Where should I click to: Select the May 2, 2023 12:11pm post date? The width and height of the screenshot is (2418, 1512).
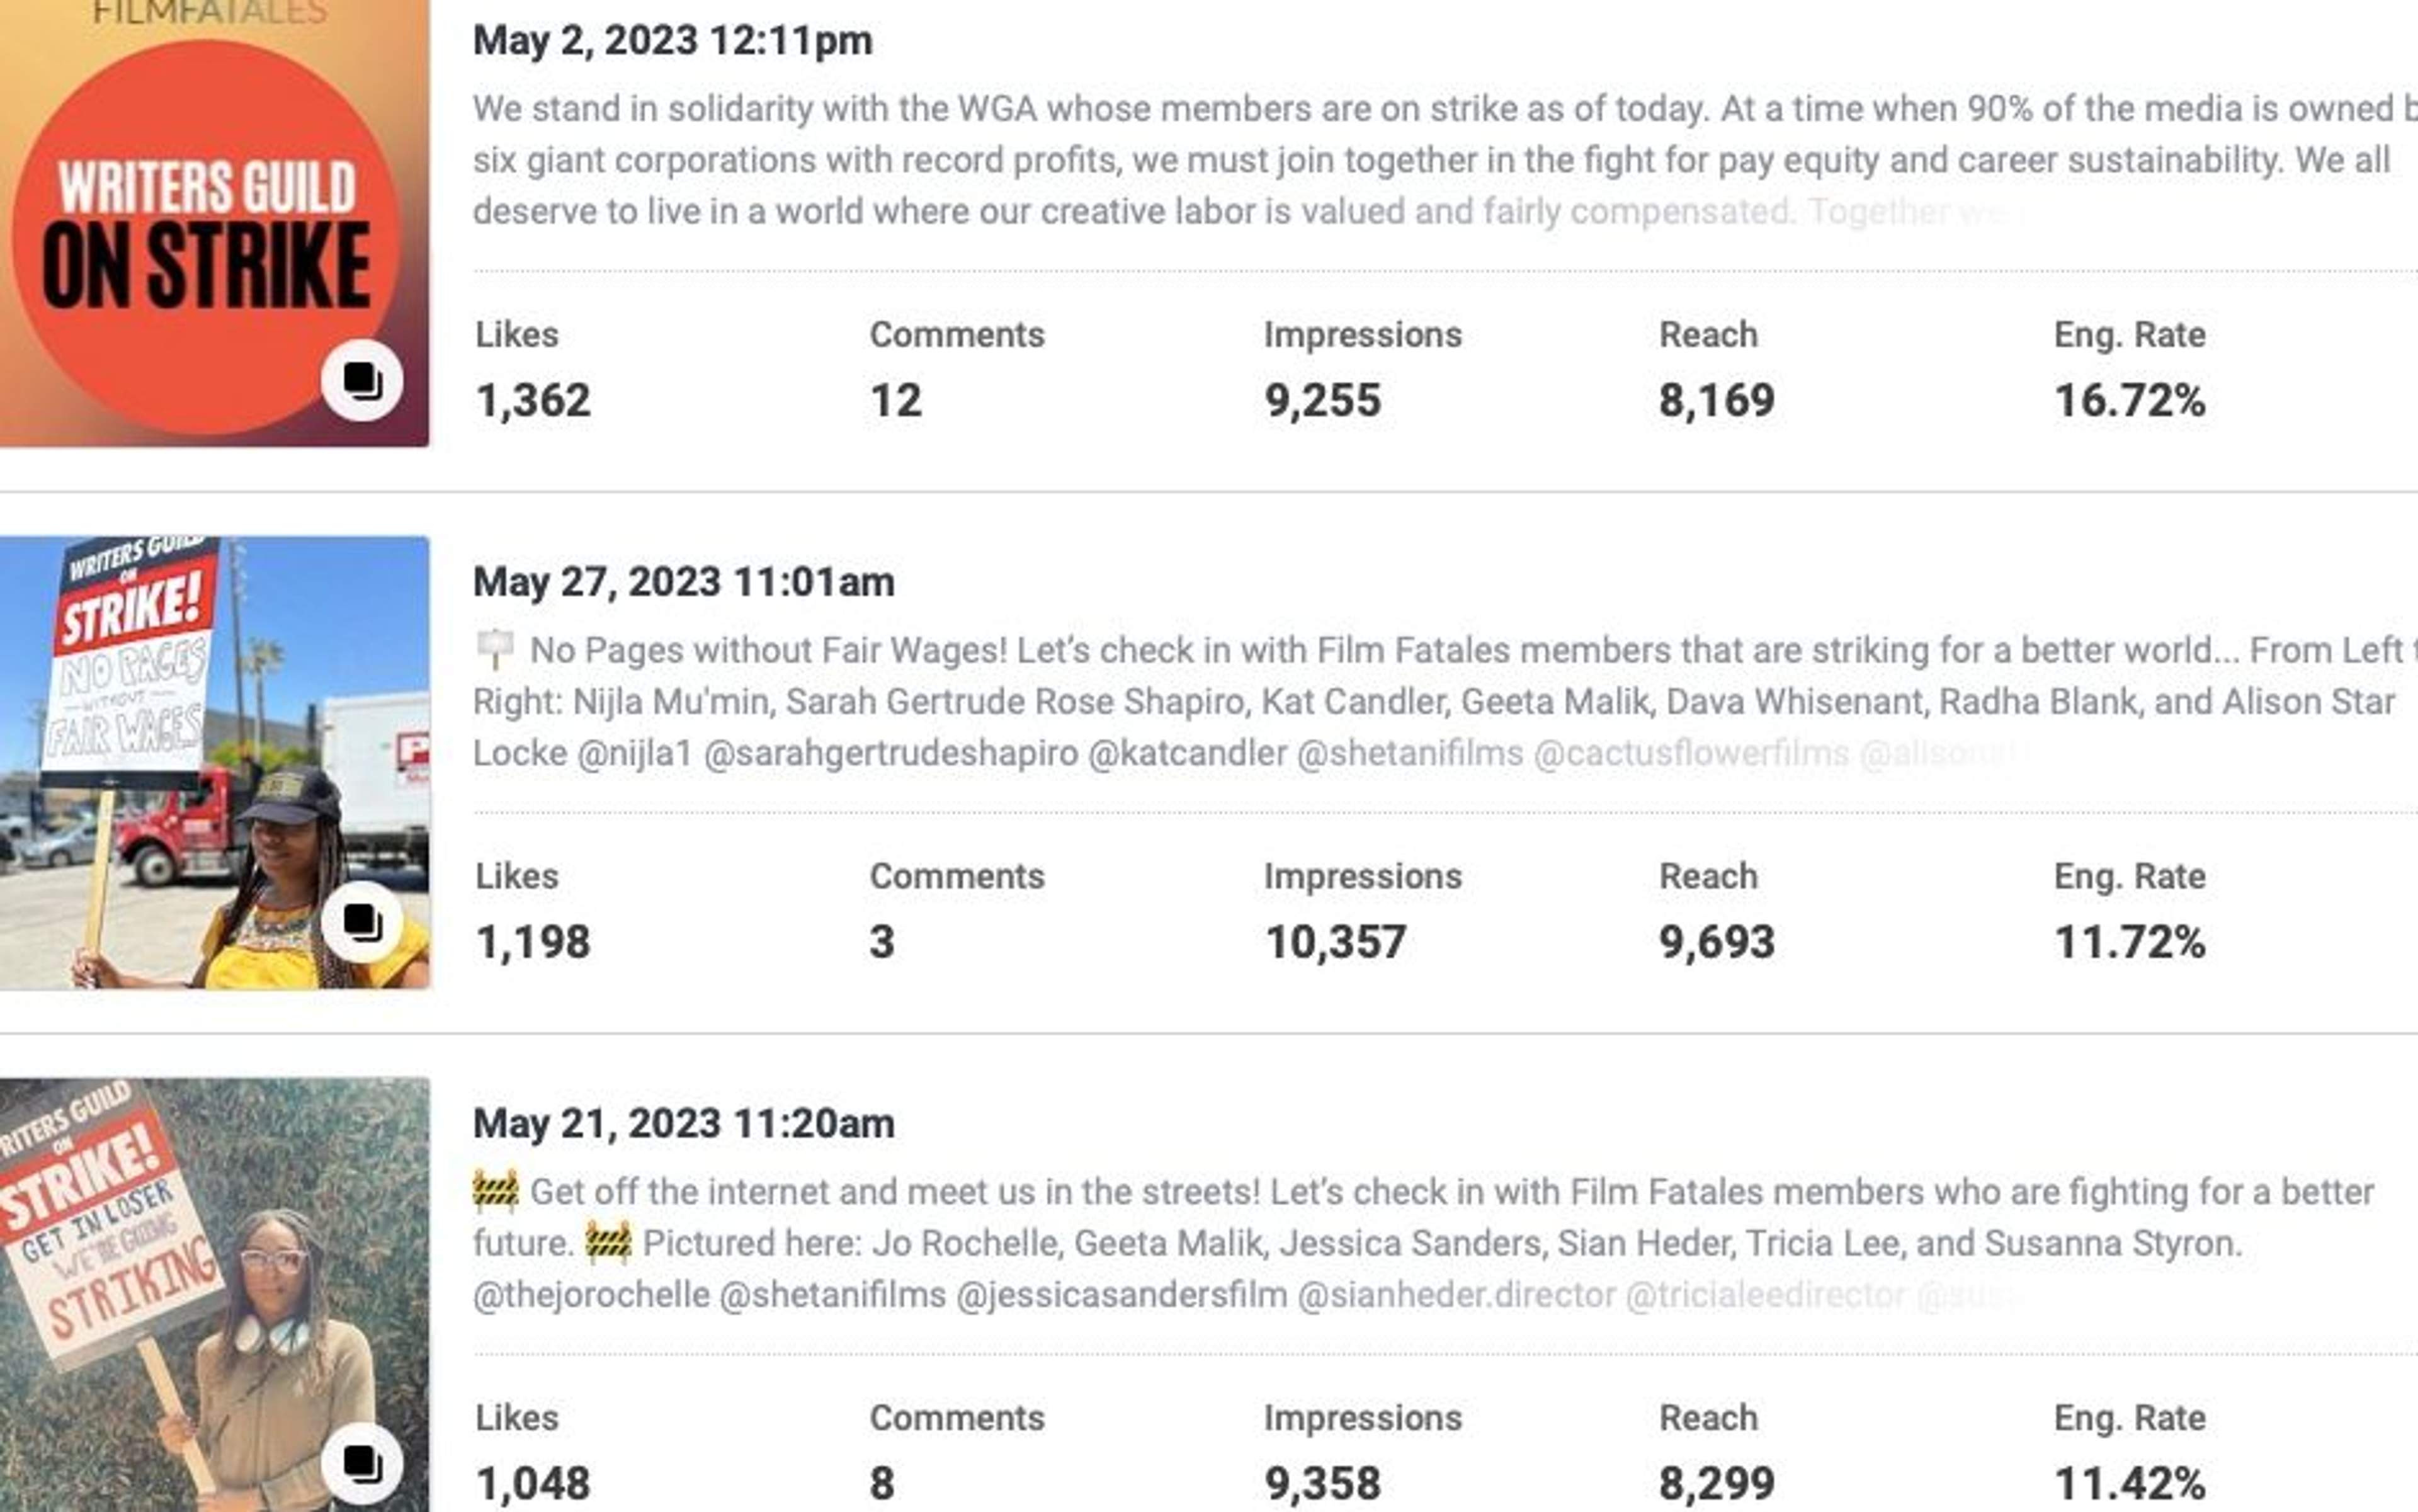672,41
